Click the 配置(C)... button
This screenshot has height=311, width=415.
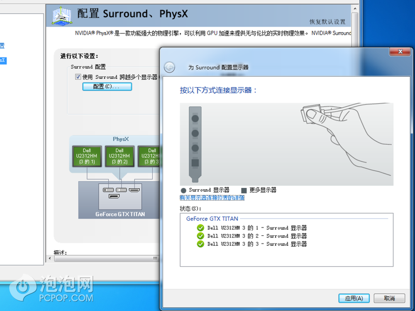(x=107, y=87)
